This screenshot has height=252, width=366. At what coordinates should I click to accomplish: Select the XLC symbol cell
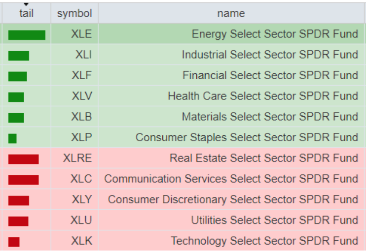point(81,179)
